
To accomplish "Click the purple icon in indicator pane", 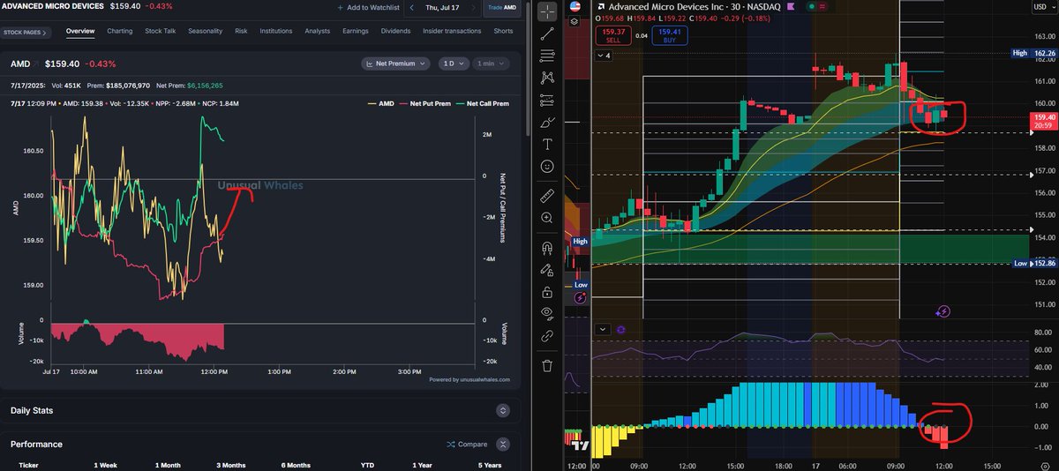I will pyautogui.click(x=622, y=329).
